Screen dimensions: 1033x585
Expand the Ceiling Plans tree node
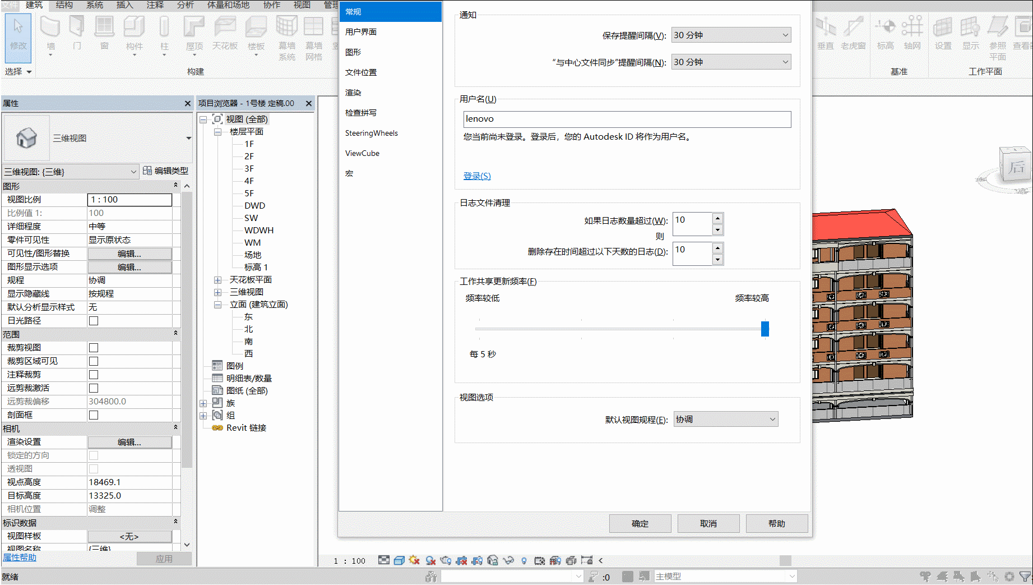217,280
